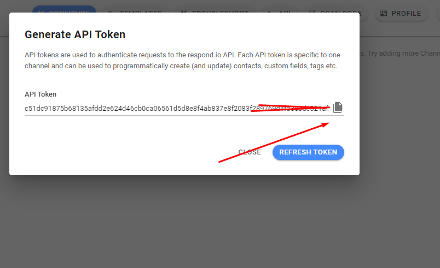Image resolution: width=440 pixels, height=268 pixels.
Task: Click the Troubleshoot tab's wrench icon
Action: click(184, 11)
